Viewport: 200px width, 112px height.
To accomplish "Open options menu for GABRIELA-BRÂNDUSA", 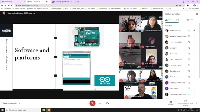I will 194,83.
